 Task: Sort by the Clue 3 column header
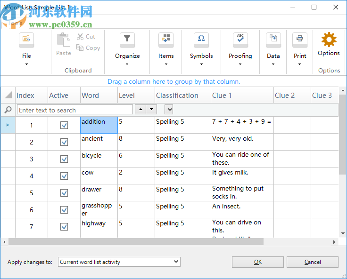pyautogui.click(x=325, y=95)
